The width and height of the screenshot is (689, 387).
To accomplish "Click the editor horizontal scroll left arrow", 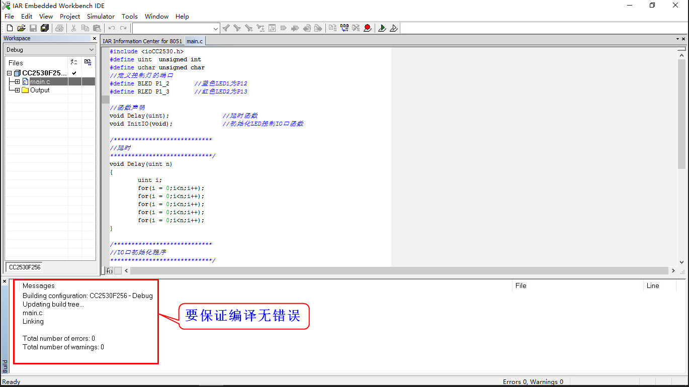I will click(126, 270).
